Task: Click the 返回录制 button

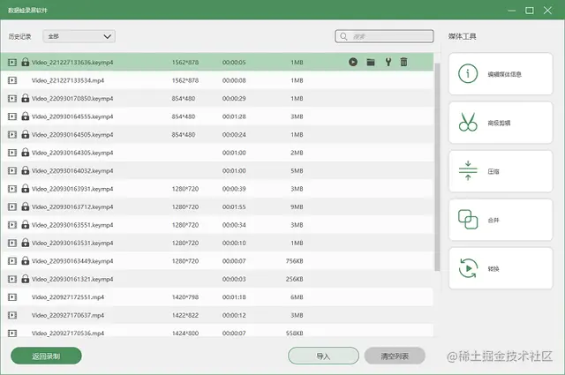Action: click(46, 356)
